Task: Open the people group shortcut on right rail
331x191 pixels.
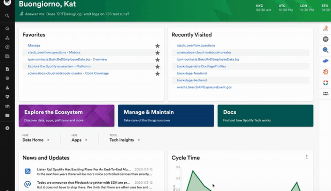Action: [x=325, y=94]
